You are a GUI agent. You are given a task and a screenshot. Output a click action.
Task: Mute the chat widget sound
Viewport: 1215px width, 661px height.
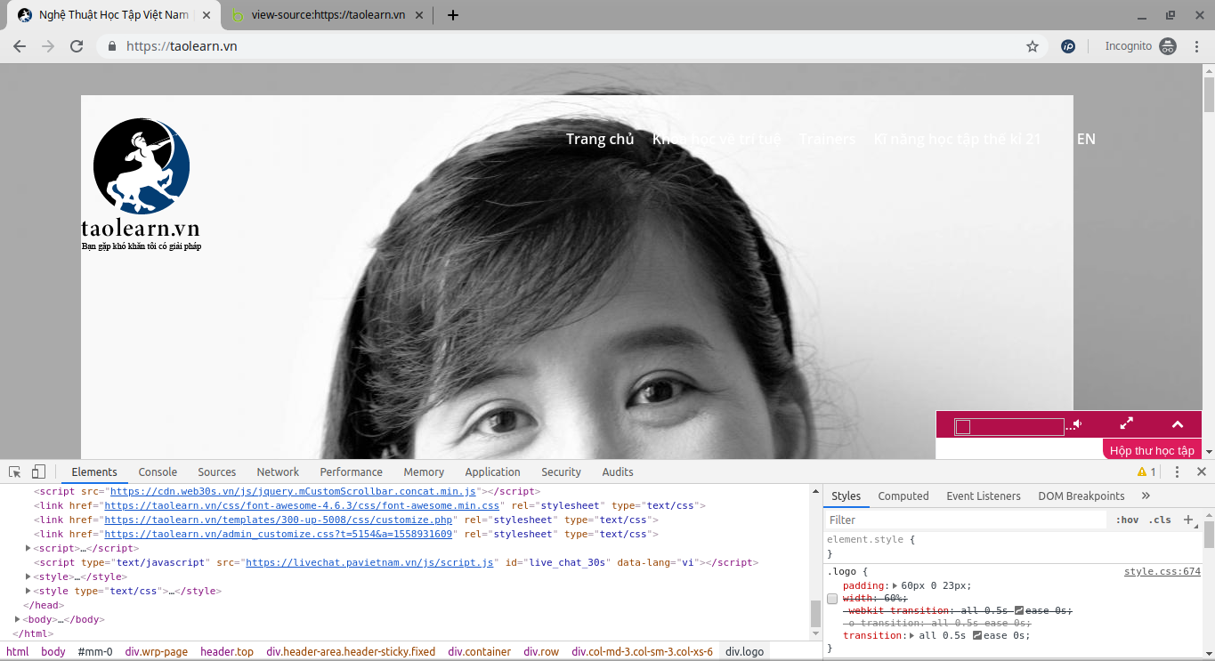1077,424
